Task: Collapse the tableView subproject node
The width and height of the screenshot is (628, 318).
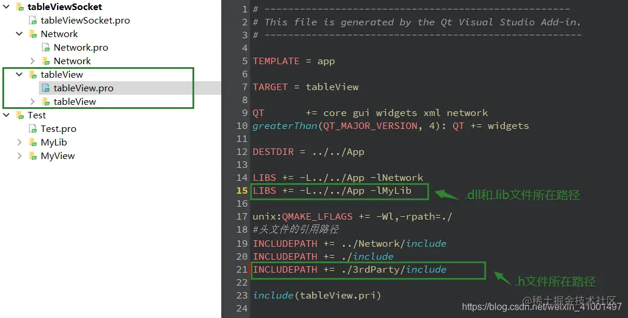Action: [19, 74]
